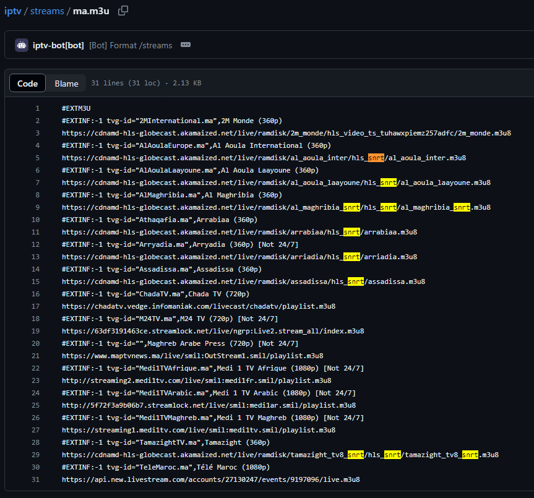Image resolution: width=534 pixels, height=498 pixels.
Task: Click the Medi 1 TV Maghreb EXTINF line
Action: pyautogui.click(x=213, y=418)
